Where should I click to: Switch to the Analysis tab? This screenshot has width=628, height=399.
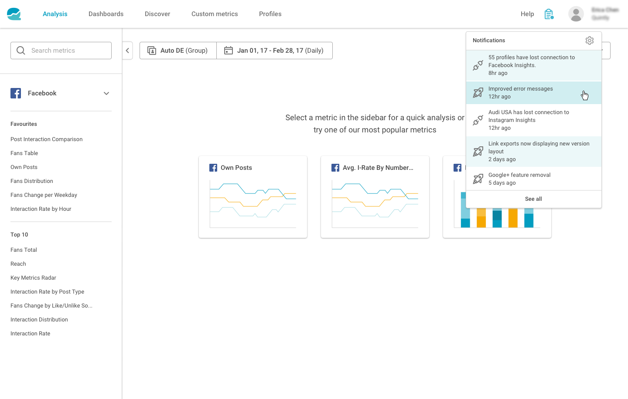coord(55,14)
